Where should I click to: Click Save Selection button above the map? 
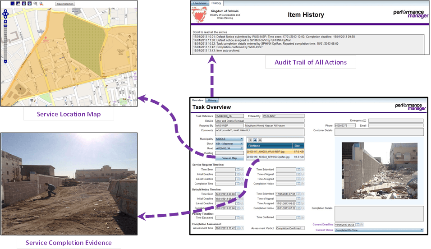pyautogui.click(x=65, y=4)
